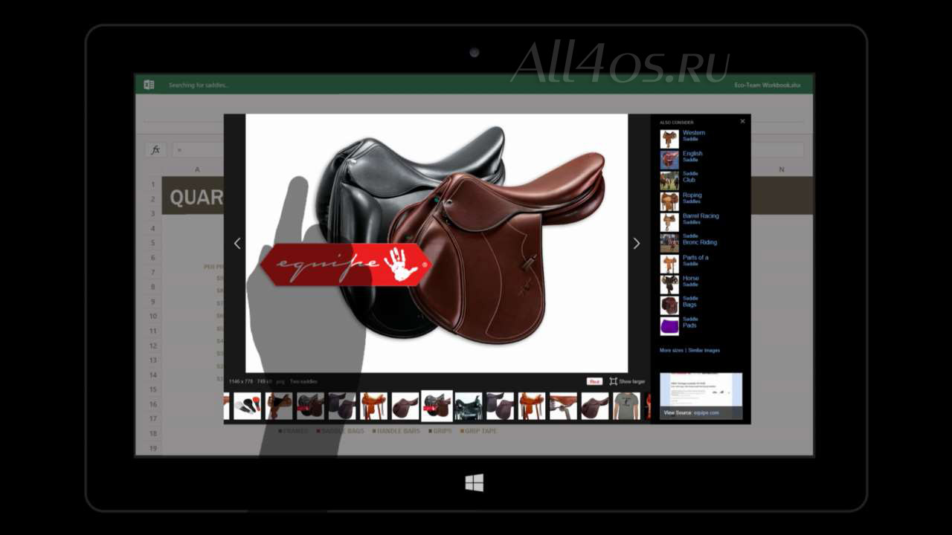Click the Horse Saddle suggestion thumbnail
This screenshot has height=535, width=952.
[x=669, y=285]
